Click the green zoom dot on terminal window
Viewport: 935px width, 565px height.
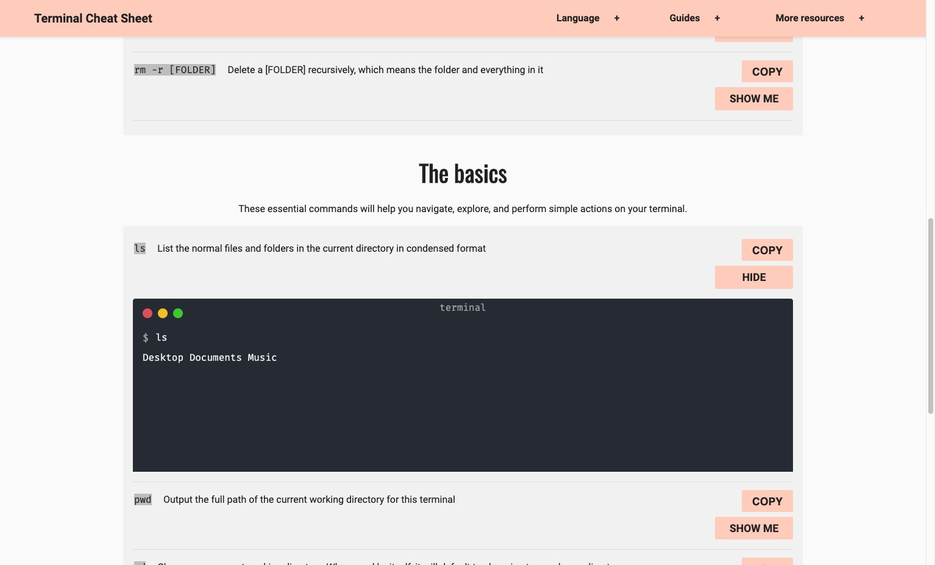coord(178,313)
